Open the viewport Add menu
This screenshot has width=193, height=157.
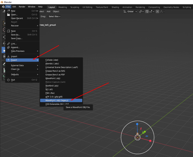tap(49, 11)
